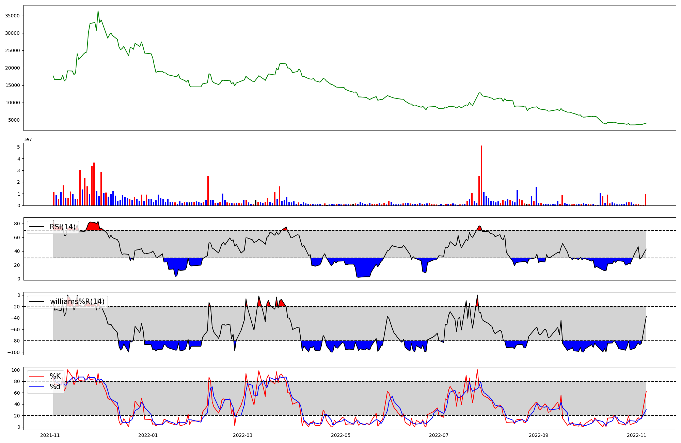Viewport: 681px width, 443px height.
Task: Click the 2022-03 x-axis date label
Action: click(x=243, y=435)
